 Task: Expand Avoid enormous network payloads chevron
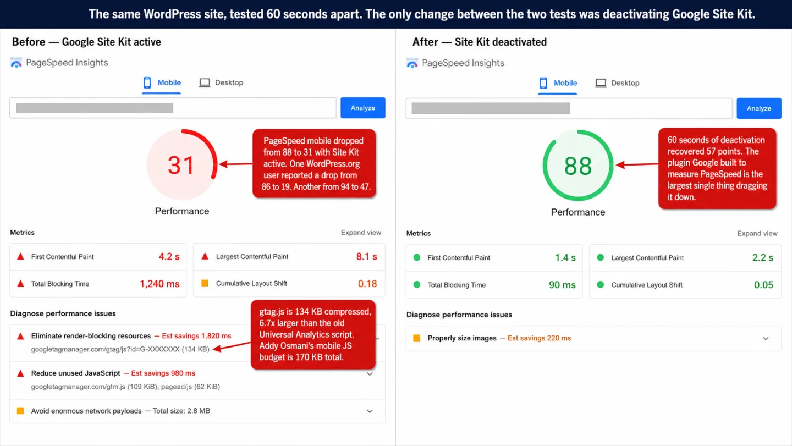tap(370, 411)
